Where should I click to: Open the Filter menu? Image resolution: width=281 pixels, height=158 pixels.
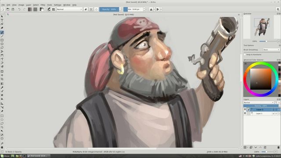pos(43,5)
